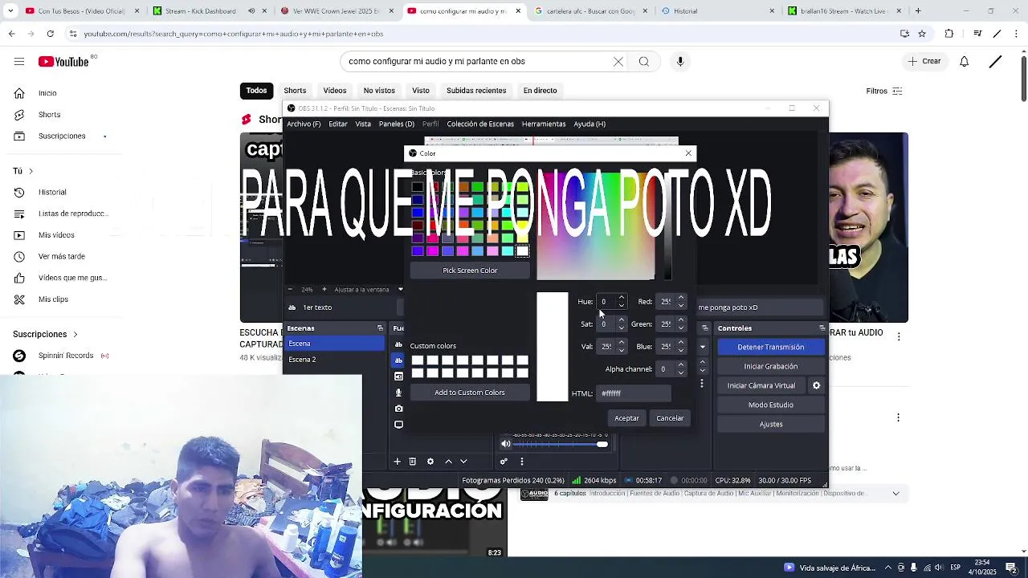Open Colección de Escenas menu
The image size is (1028, 578).
coord(480,124)
